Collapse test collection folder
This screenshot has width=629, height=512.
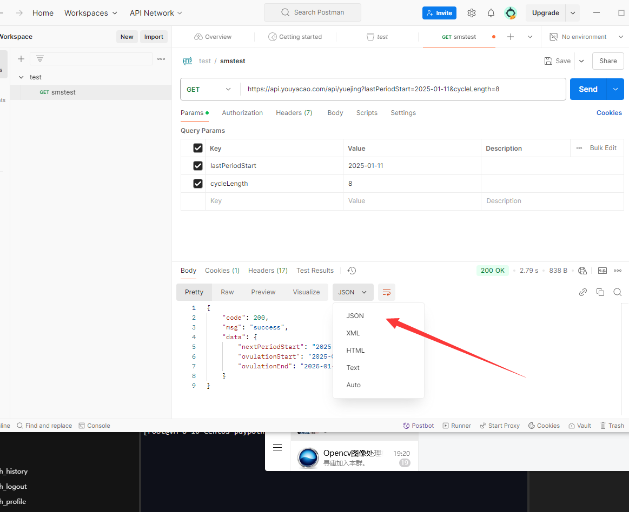pyautogui.click(x=21, y=77)
